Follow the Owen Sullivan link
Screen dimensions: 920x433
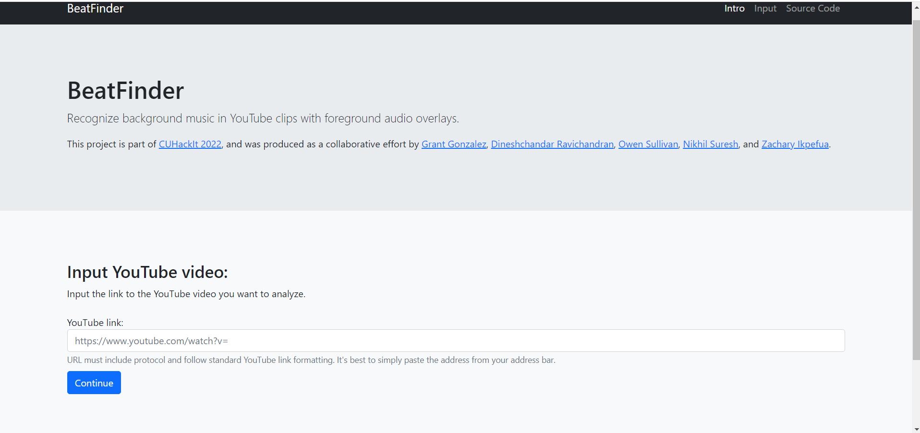pyautogui.click(x=648, y=144)
